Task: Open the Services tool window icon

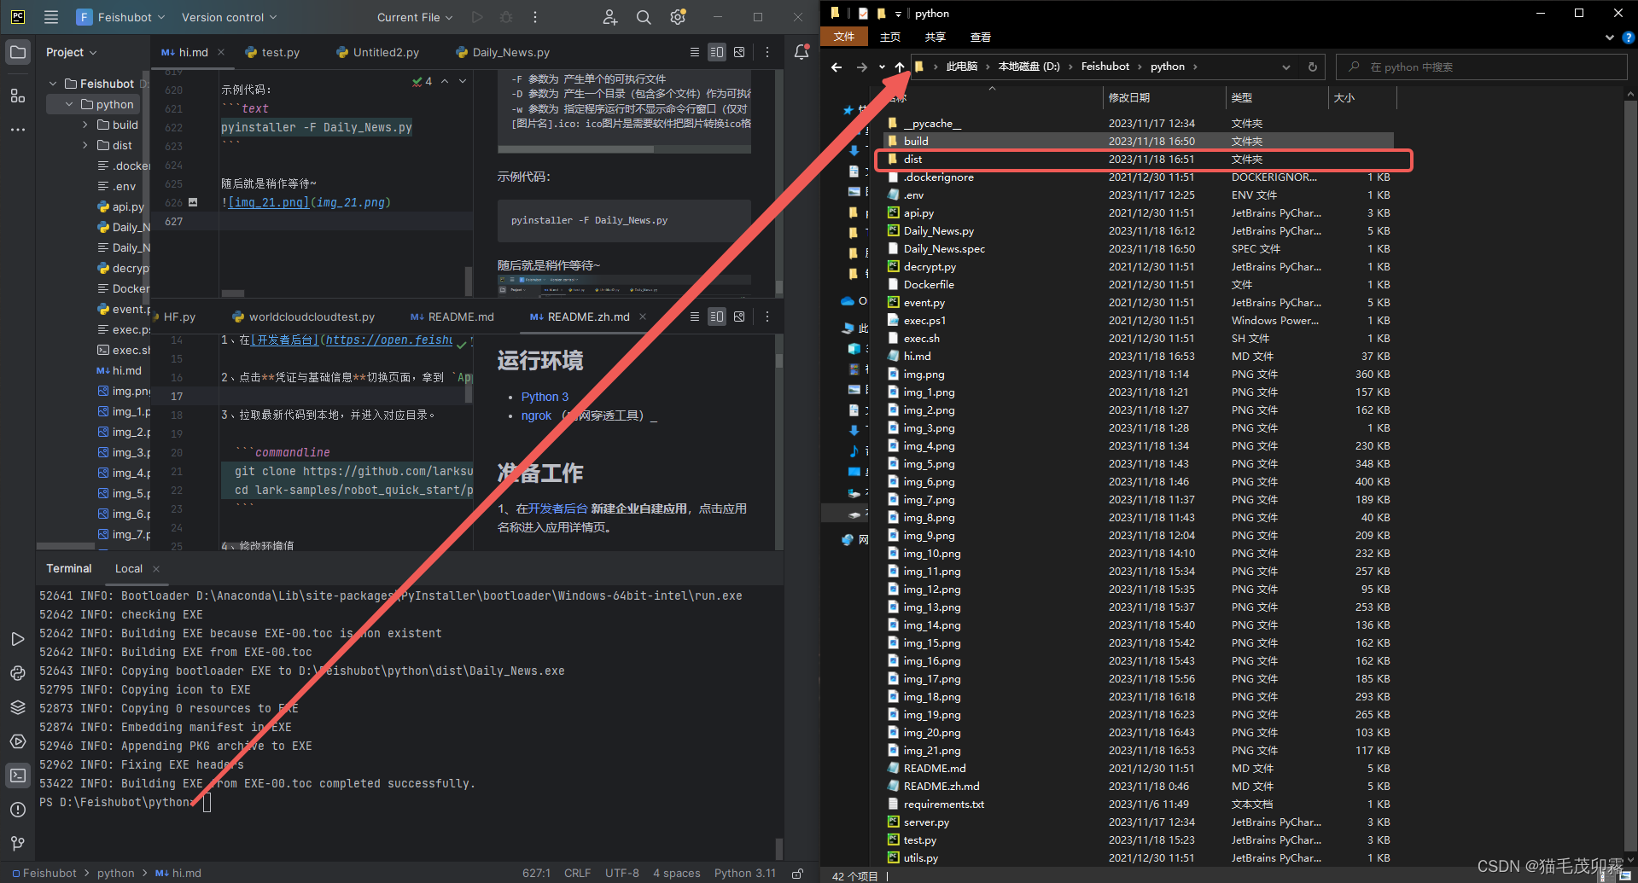Action: click(x=18, y=741)
